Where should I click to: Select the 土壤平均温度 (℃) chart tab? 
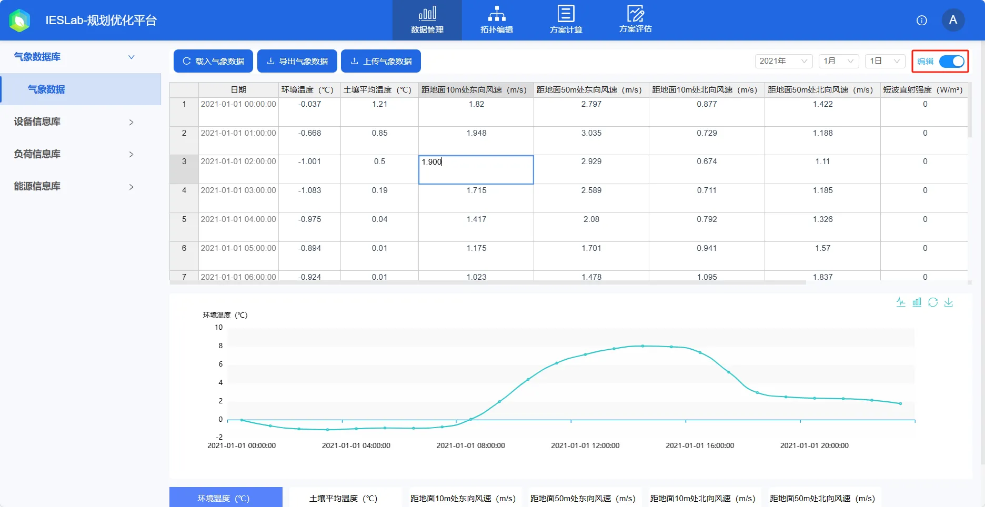(346, 498)
